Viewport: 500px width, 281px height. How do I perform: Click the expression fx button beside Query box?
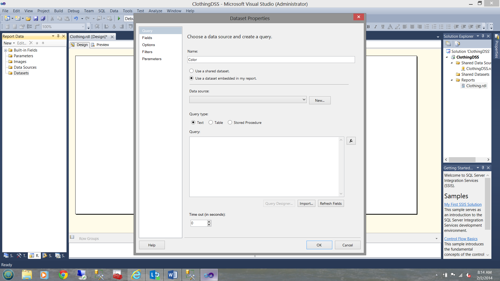pos(351,141)
